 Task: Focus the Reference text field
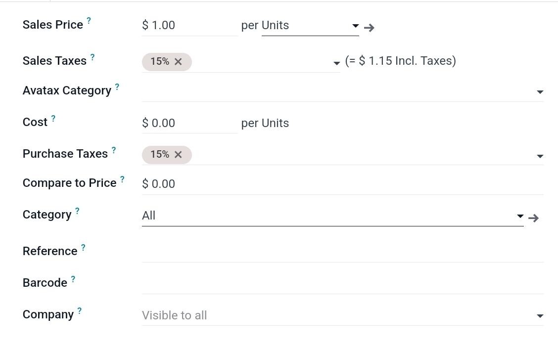342,252
